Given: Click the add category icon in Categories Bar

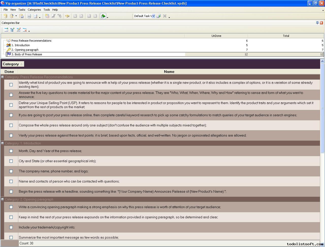Looking at the screenshot, I should [6, 30].
